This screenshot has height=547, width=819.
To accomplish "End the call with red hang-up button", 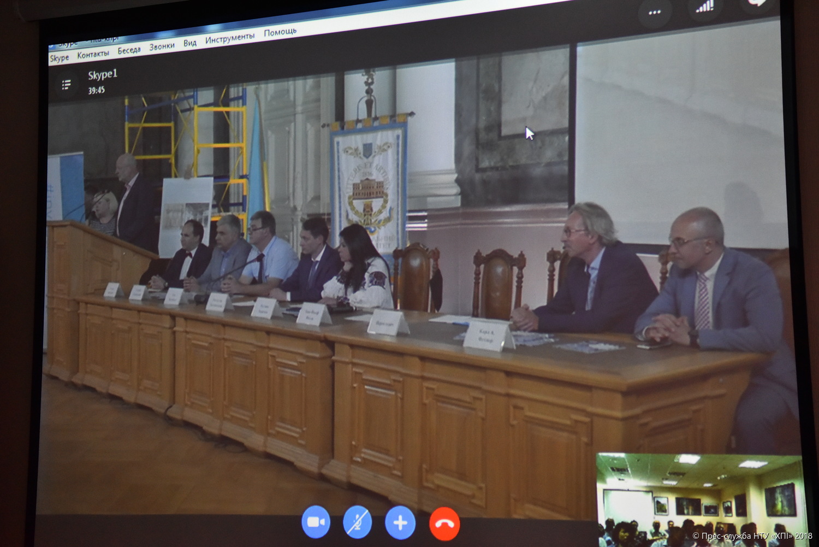I will point(444,524).
